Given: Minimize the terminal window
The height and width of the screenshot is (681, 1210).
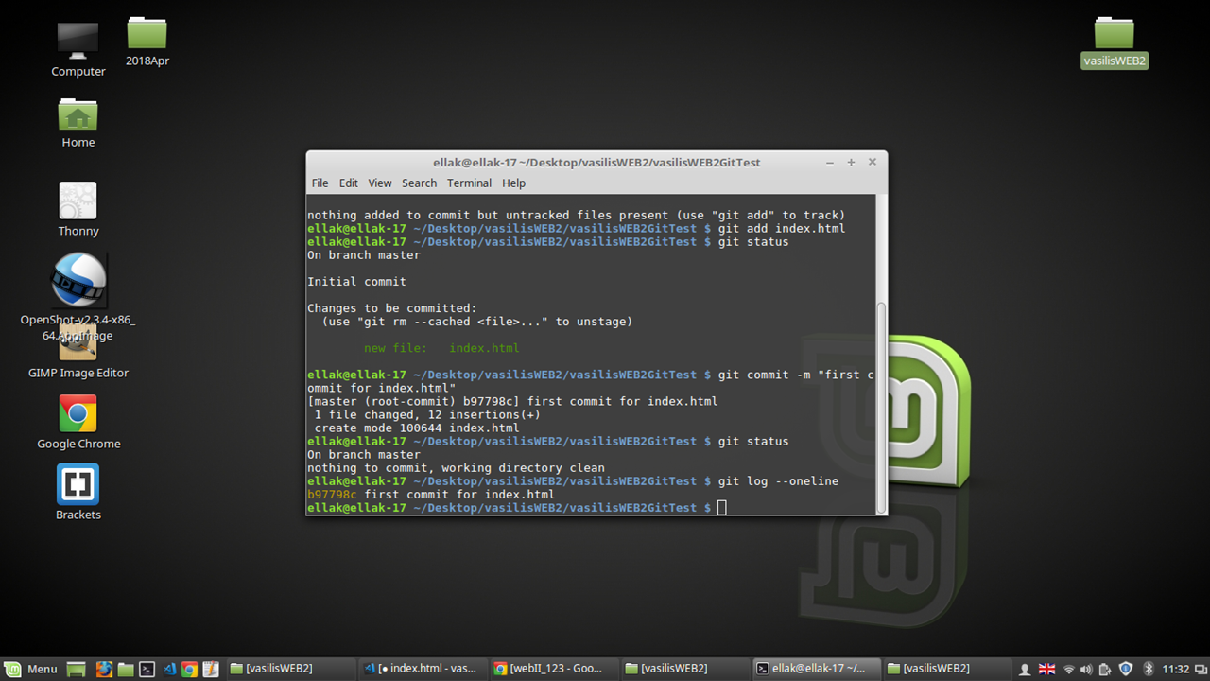Looking at the screenshot, I should point(830,162).
